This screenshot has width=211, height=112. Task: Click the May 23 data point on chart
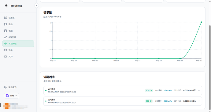53,58
